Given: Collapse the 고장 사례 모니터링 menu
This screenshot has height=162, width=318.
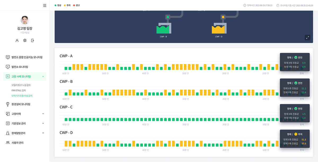Looking at the screenshot, I should (x=43, y=76).
